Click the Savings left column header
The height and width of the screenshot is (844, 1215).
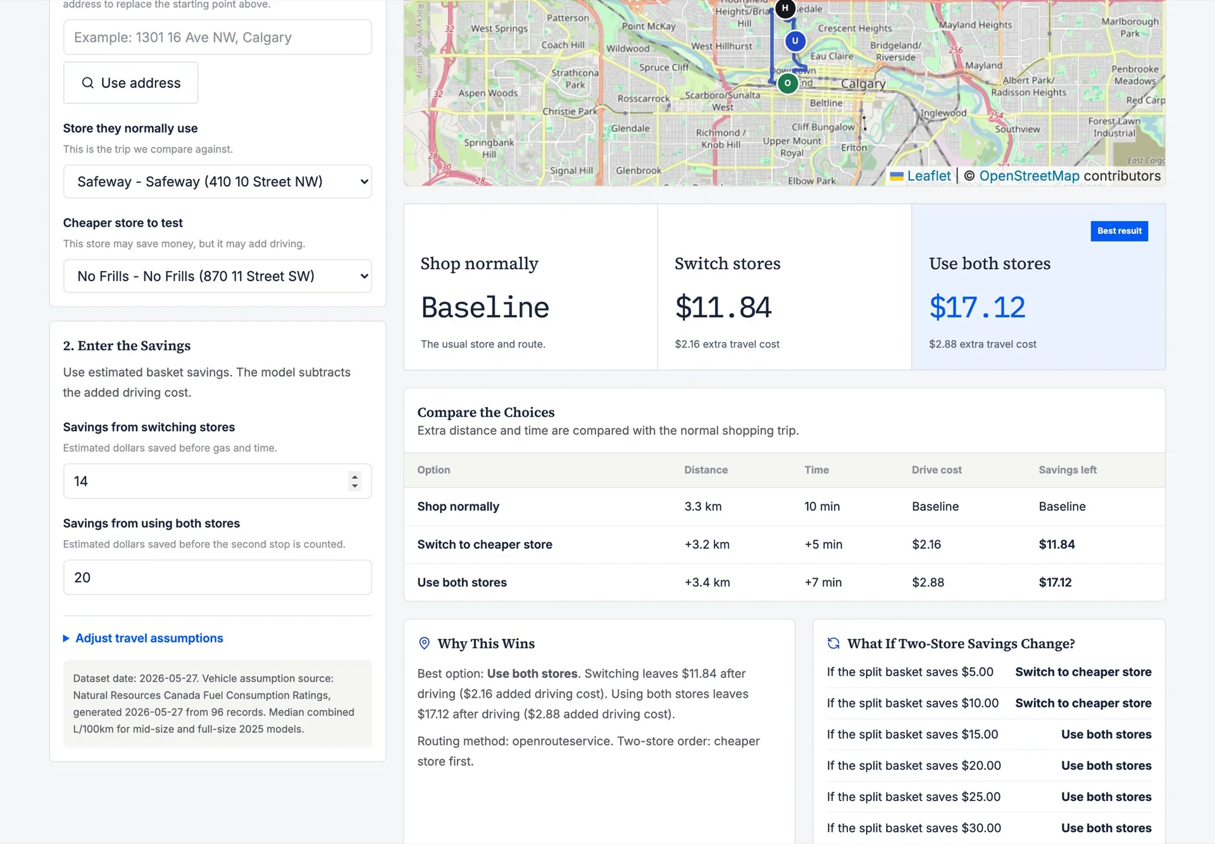[x=1068, y=470]
